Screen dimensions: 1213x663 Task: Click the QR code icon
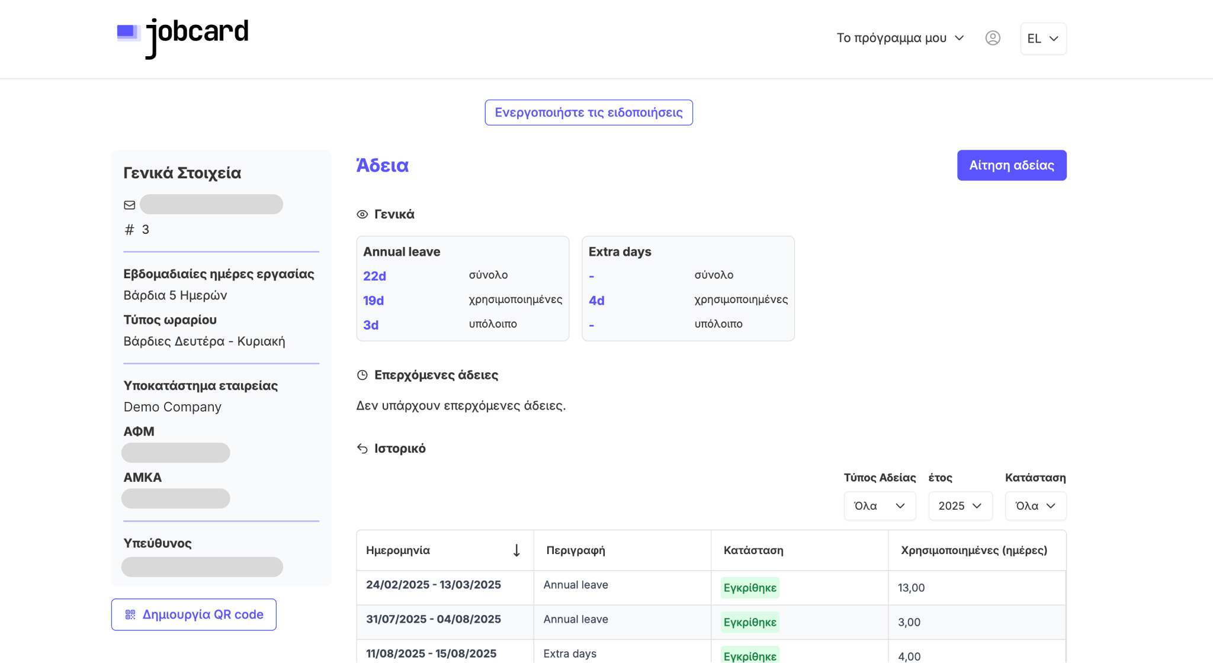coord(130,614)
